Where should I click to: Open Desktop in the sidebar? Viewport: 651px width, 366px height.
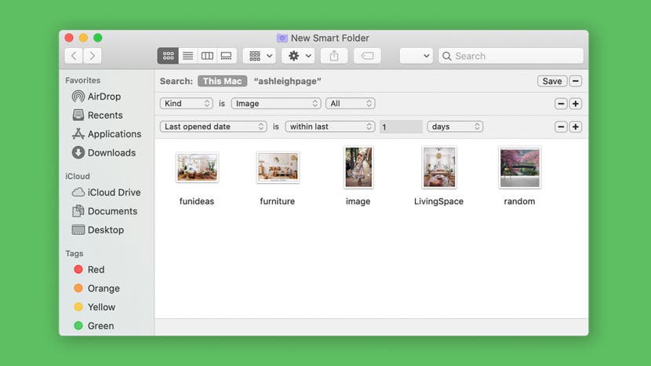[x=98, y=230]
